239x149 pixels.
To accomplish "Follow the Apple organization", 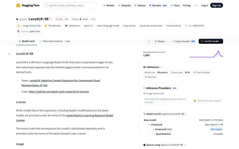I will (80, 19).
